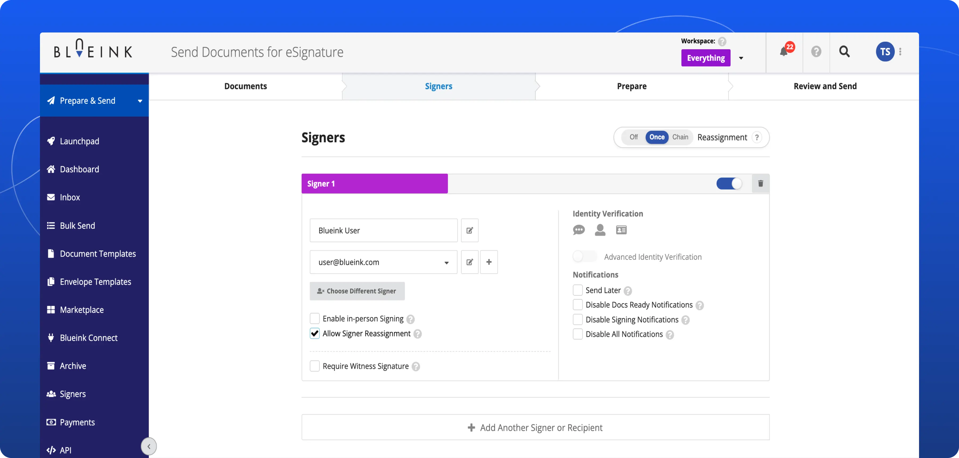
Task: Click the Everything workspace button
Action: pyautogui.click(x=706, y=58)
